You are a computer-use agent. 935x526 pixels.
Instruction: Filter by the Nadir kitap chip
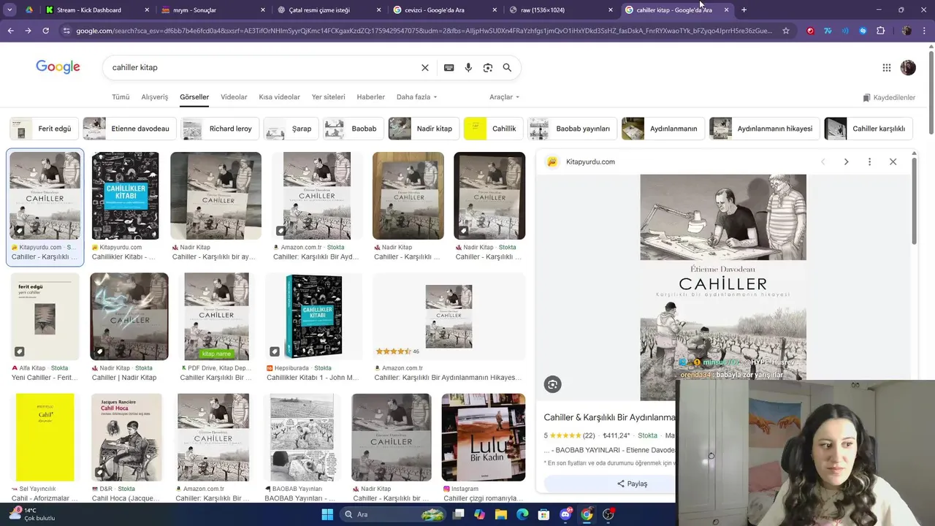[424, 129]
